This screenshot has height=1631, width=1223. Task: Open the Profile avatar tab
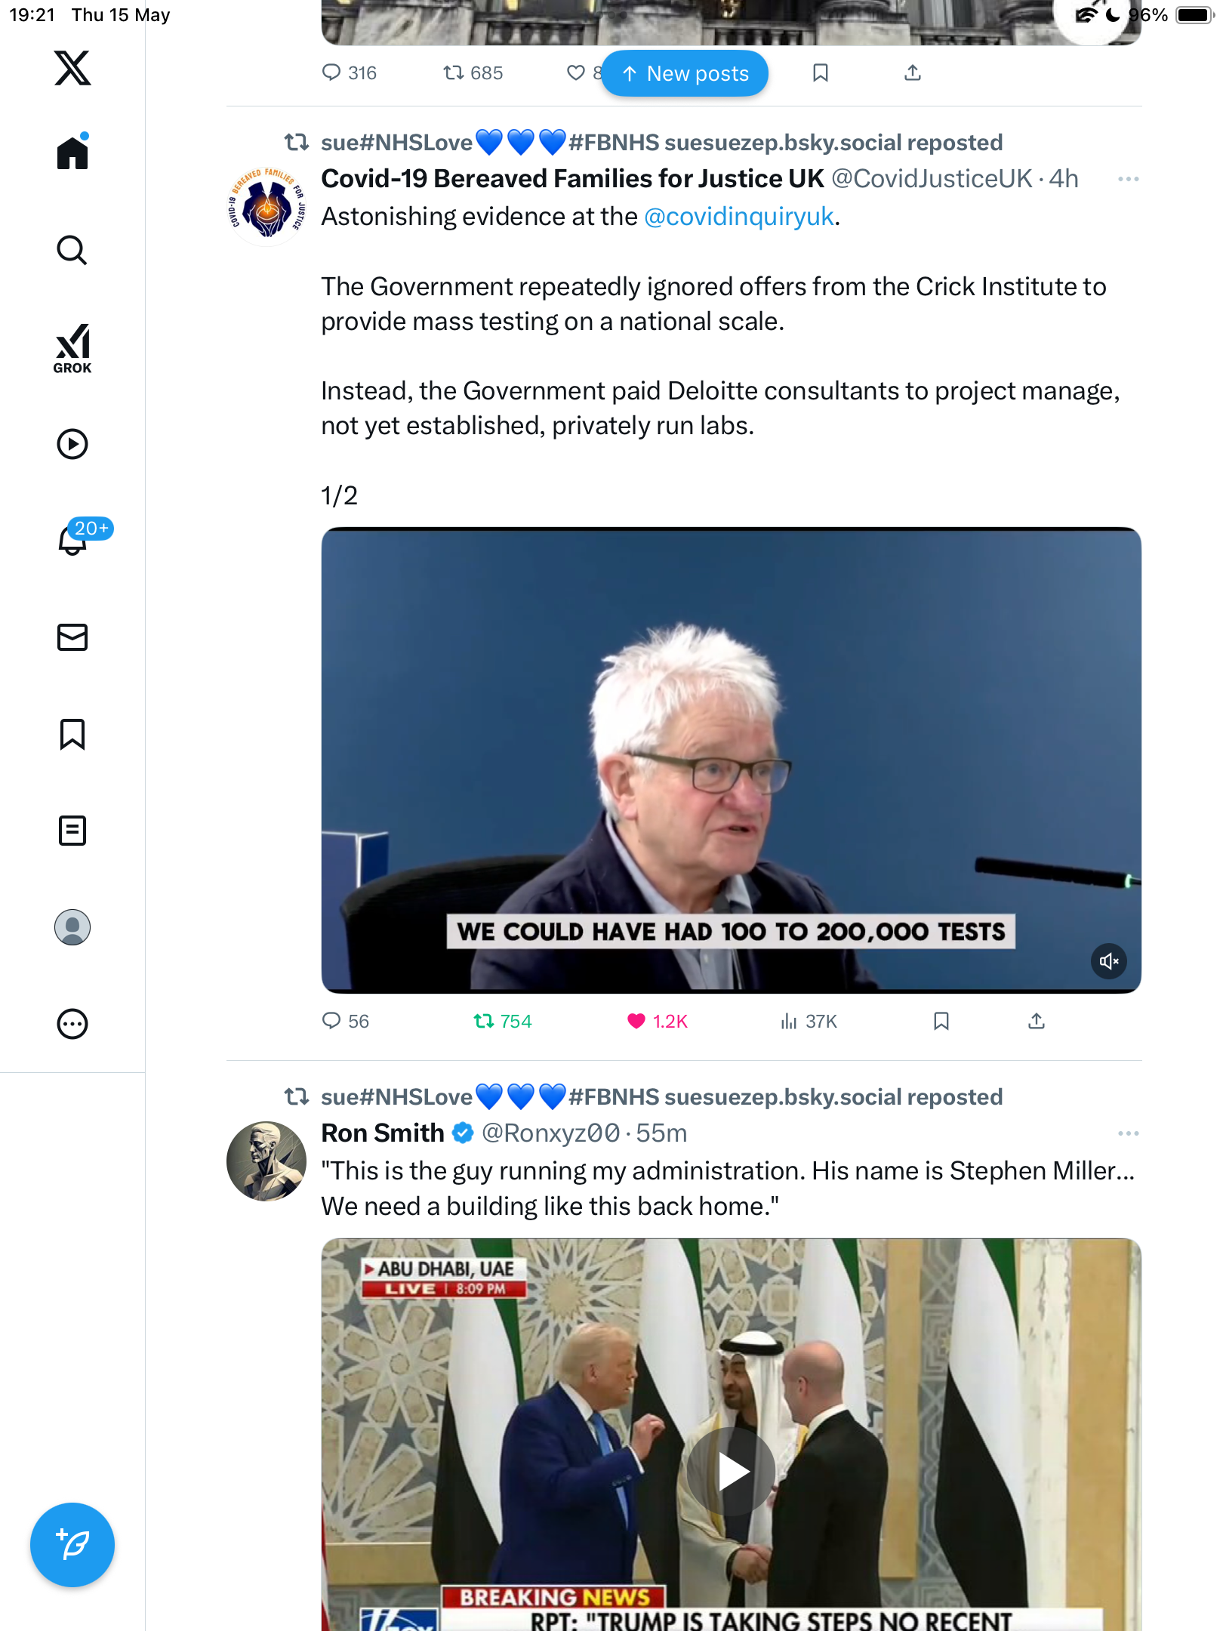[x=72, y=927]
